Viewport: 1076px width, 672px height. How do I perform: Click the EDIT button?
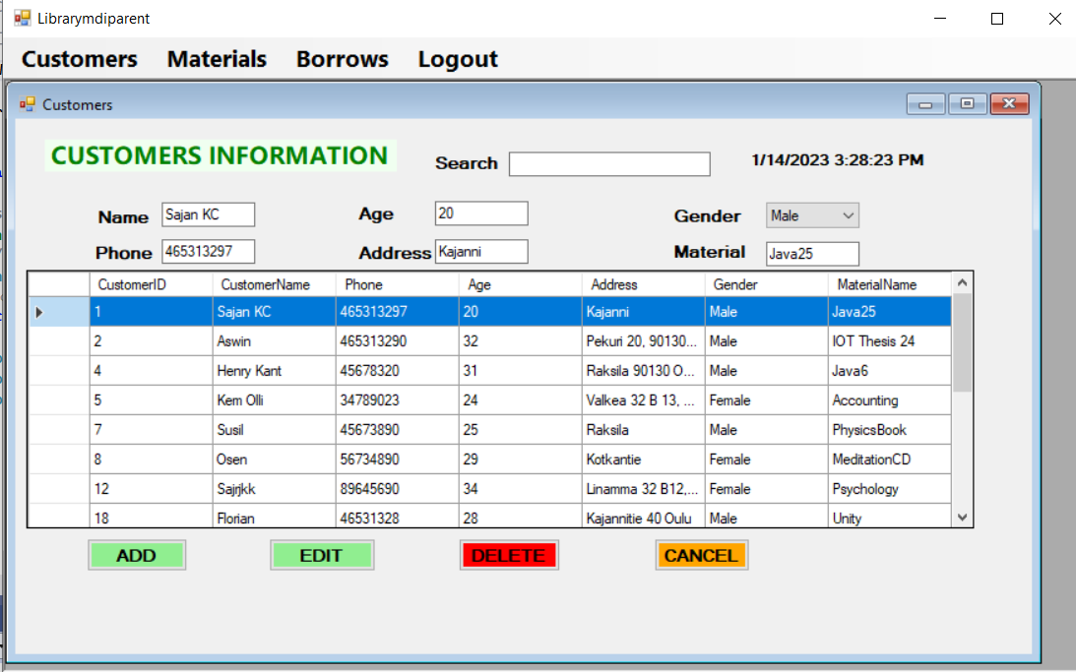pyautogui.click(x=322, y=556)
